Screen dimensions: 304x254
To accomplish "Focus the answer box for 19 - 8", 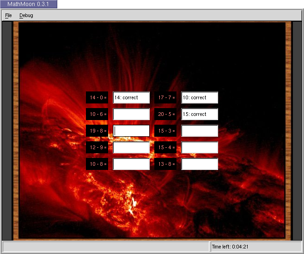I will coord(131,131).
